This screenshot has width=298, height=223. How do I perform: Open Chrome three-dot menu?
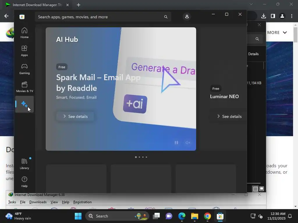[292, 16]
